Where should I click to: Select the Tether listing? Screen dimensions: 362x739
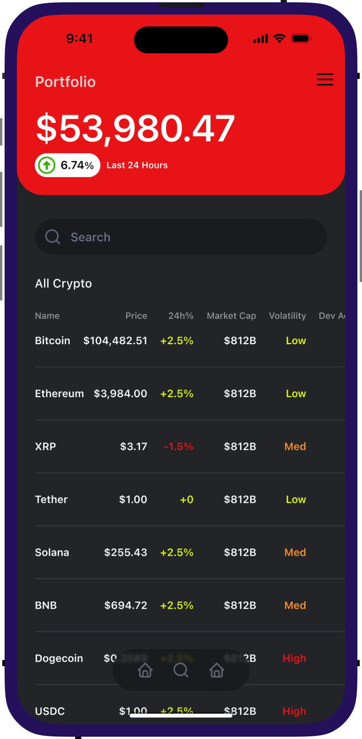[x=51, y=499]
